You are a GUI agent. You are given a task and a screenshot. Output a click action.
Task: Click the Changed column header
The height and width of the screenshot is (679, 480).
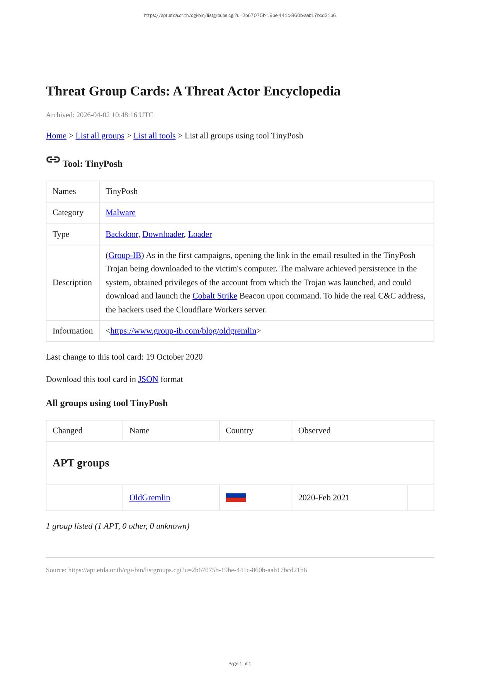[x=68, y=430]
